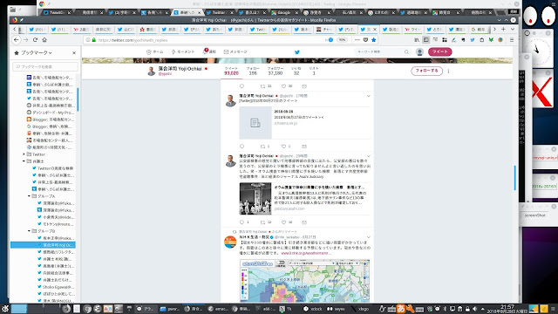
Task: Open Twitter メッセージ messages
Action: point(235,52)
